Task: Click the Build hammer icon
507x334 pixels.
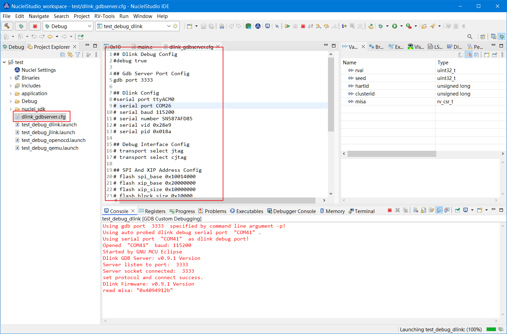Action: click(7, 26)
